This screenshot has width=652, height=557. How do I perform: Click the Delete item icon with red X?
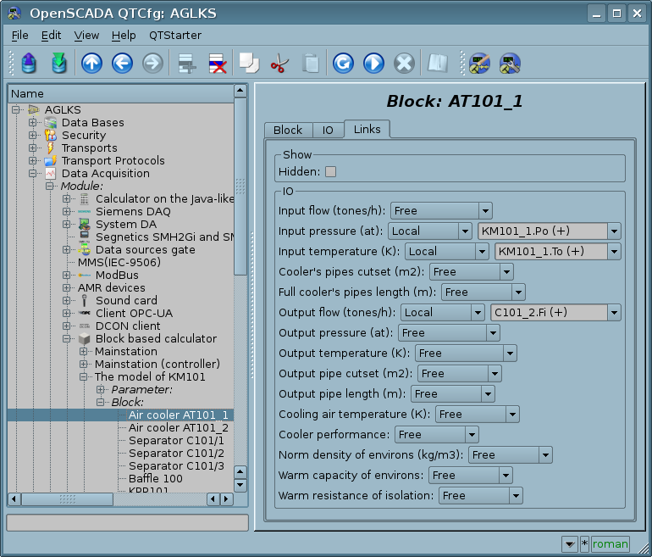217,64
